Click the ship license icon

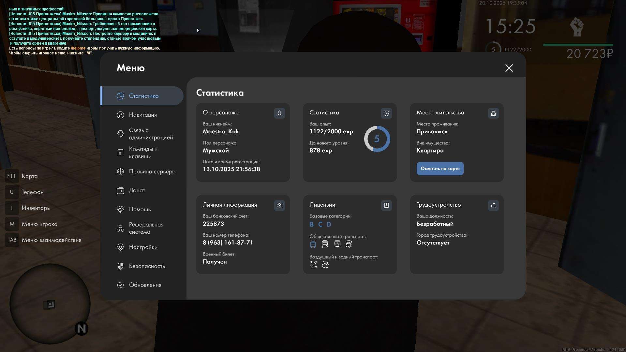tap(325, 264)
